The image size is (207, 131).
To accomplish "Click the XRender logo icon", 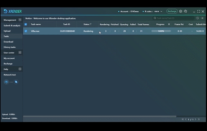I will pyautogui.click(x=6, y=11).
